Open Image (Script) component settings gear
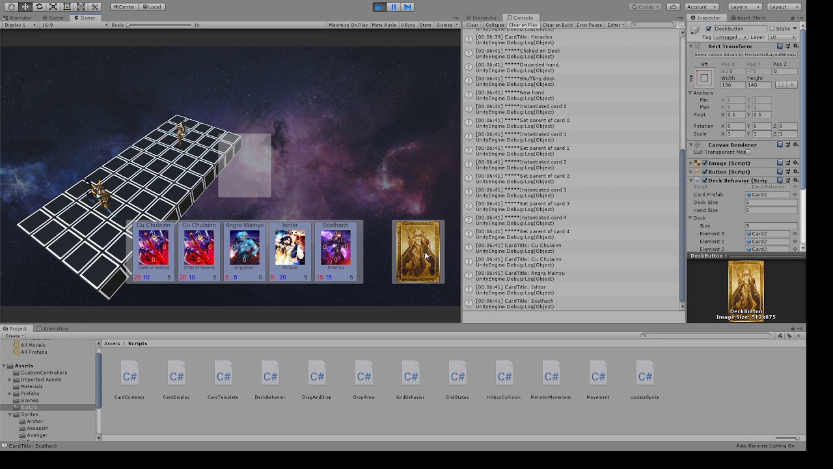The image size is (833, 469). point(795,163)
